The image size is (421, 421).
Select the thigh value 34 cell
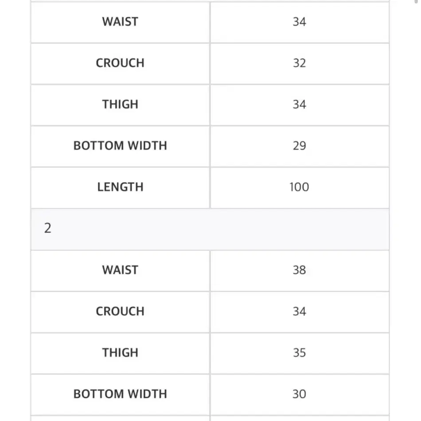point(300,105)
